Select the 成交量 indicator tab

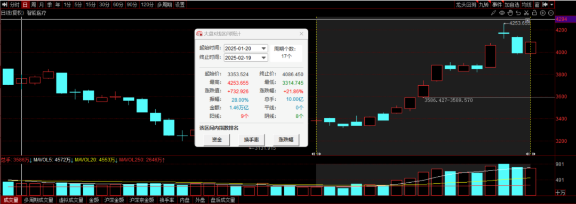pos(11,200)
